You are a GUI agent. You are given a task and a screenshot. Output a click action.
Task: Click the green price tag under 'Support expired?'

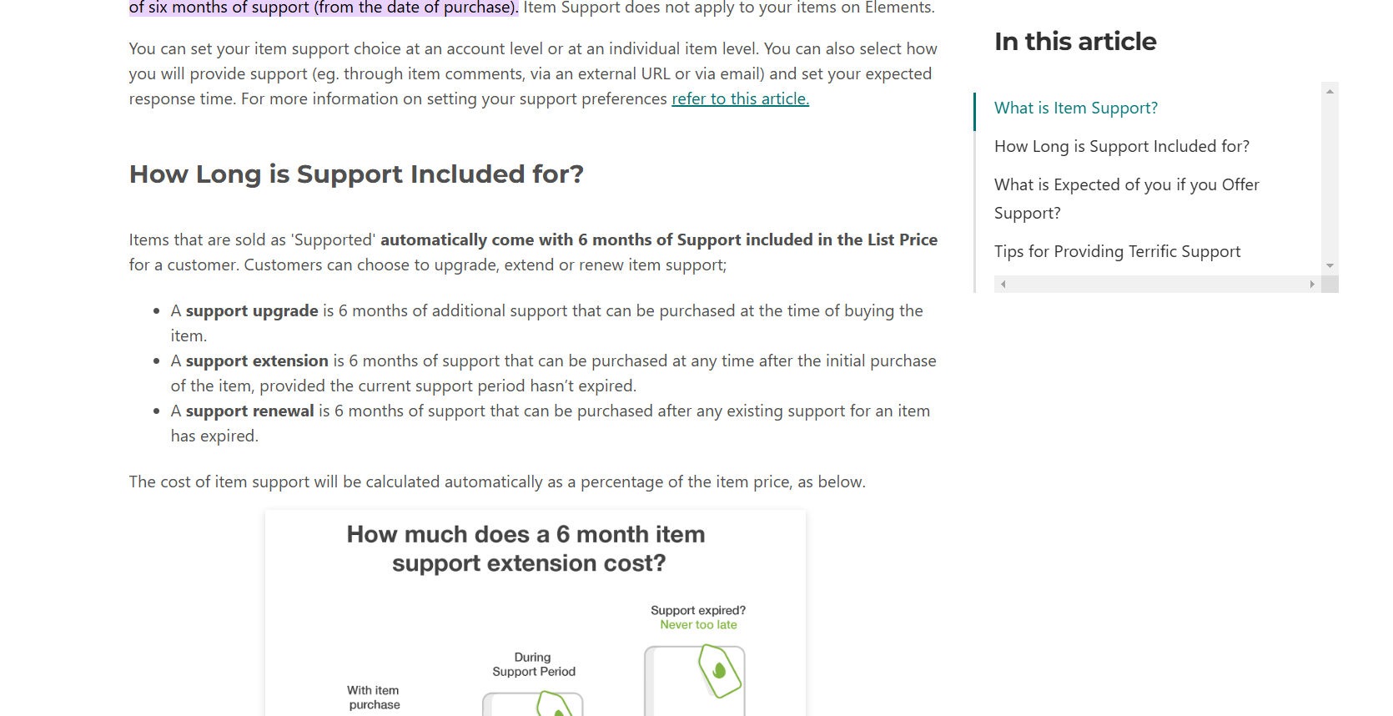[719, 671]
